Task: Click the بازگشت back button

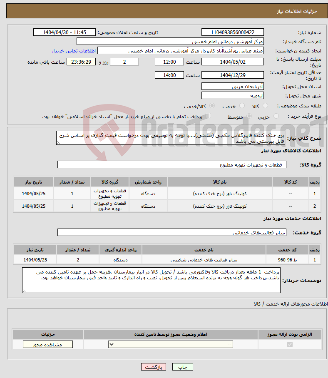Action: [154, 367]
